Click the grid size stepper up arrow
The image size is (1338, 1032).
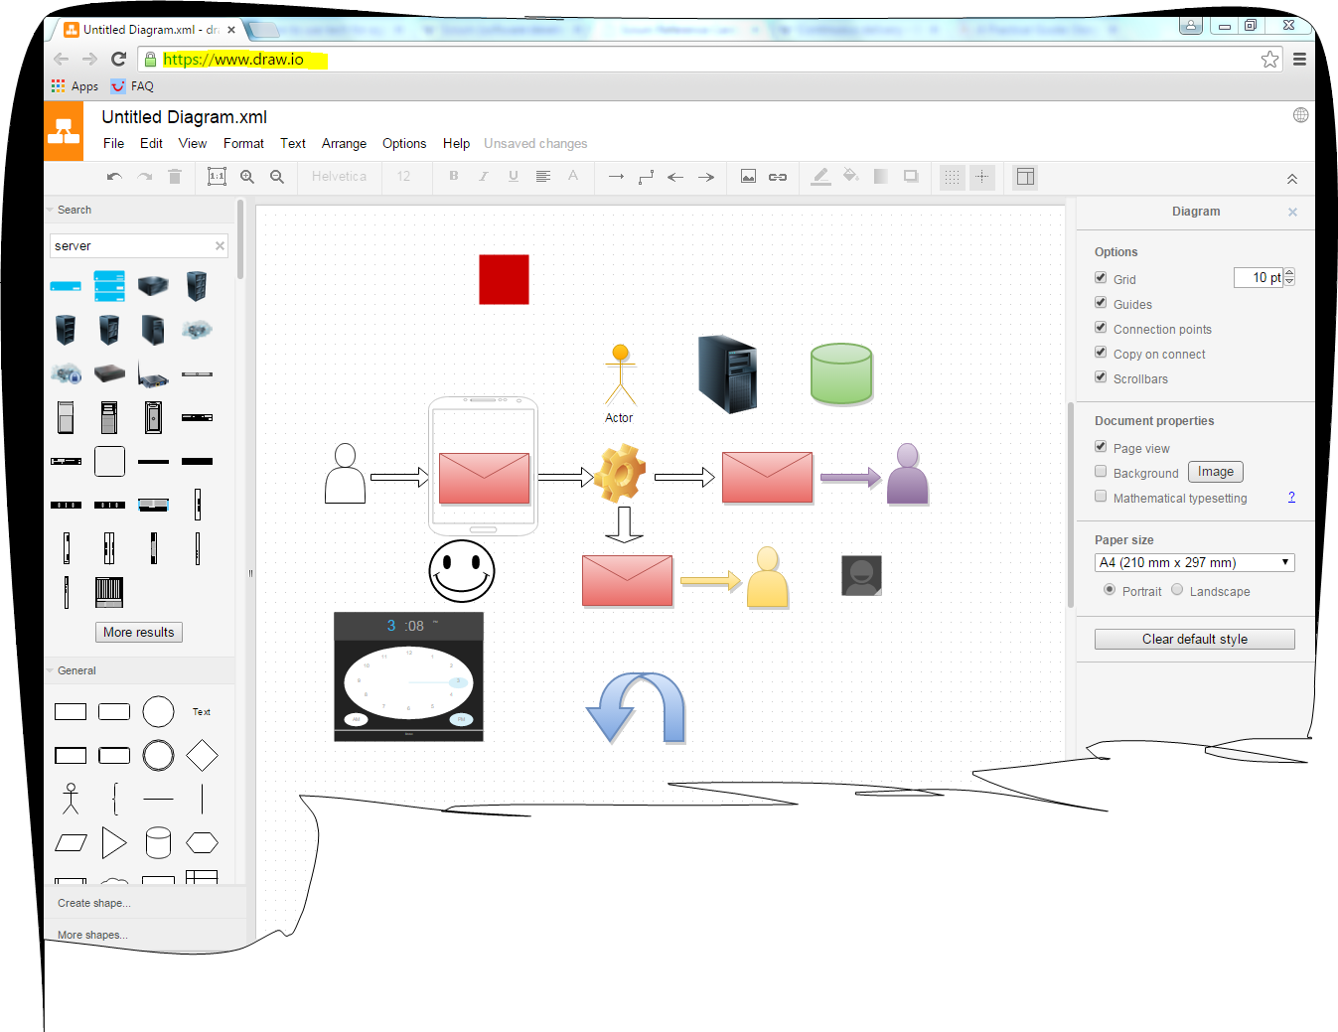[x=1289, y=271]
